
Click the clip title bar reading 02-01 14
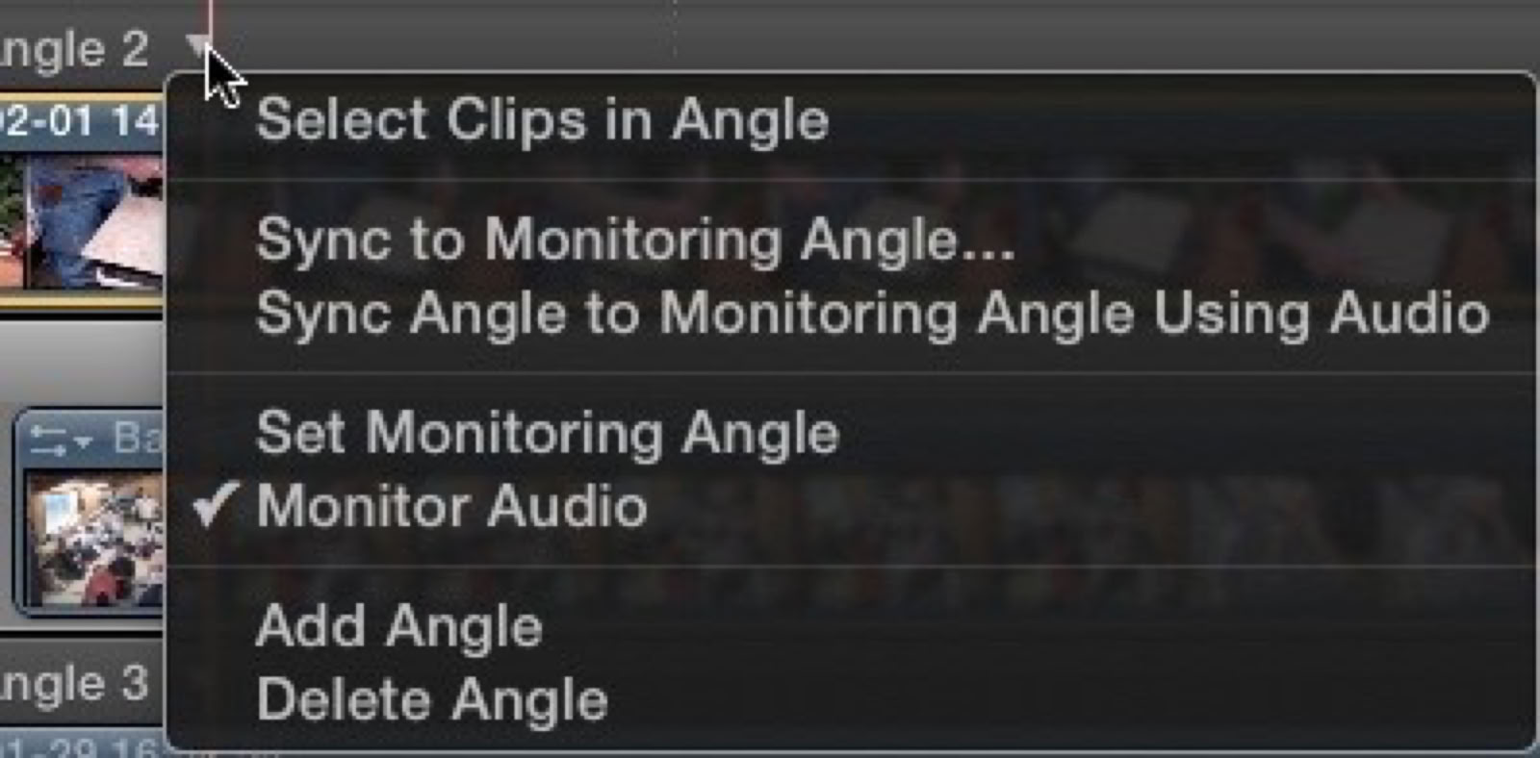(79, 121)
